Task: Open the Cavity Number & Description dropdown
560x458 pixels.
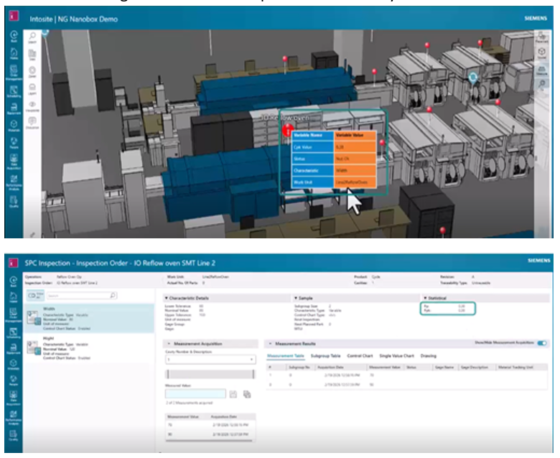Action: click(210, 360)
